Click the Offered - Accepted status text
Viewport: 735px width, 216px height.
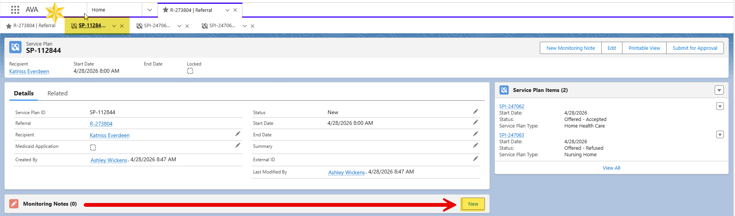coord(585,119)
